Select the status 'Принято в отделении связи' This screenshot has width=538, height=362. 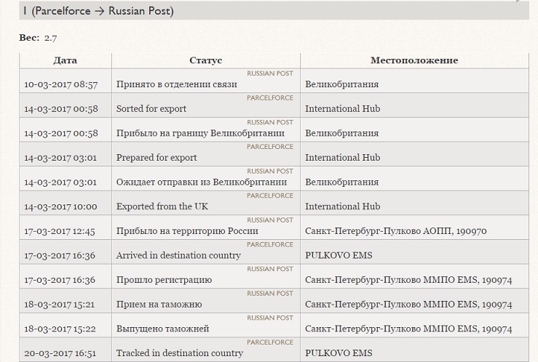177,84
